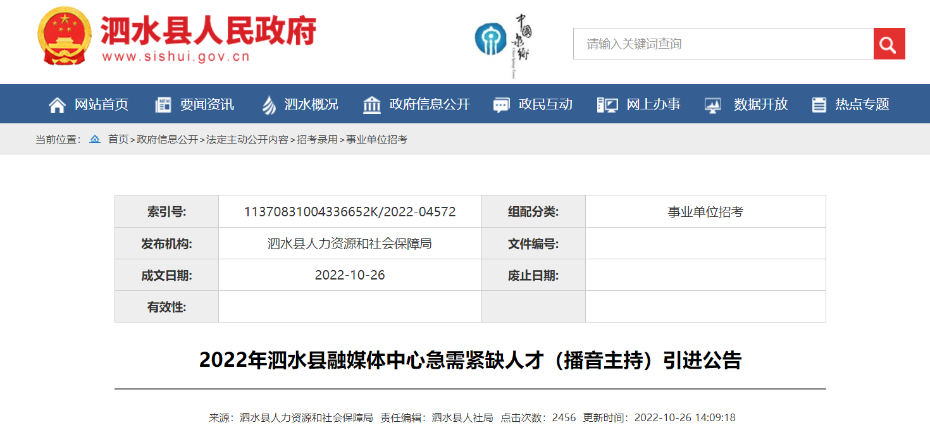Click the 成文日期 label cell
Viewport: 930px width, 437px height.
[167, 275]
